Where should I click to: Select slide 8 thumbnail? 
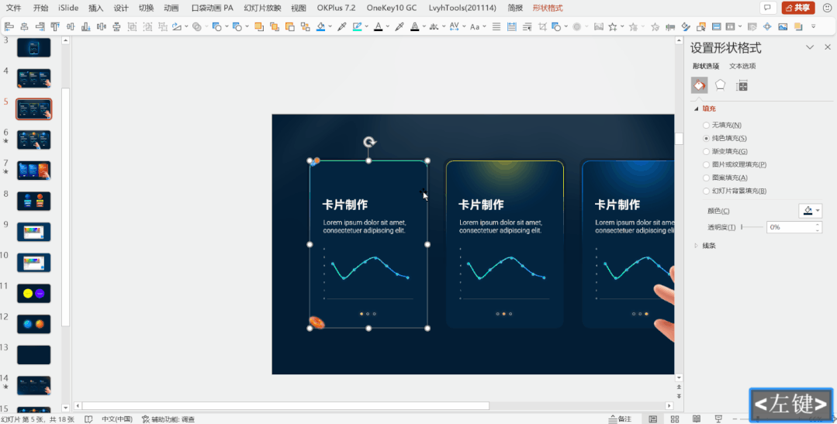click(33, 201)
